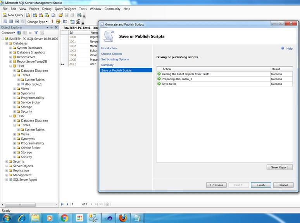Select the Management folder

22,175
